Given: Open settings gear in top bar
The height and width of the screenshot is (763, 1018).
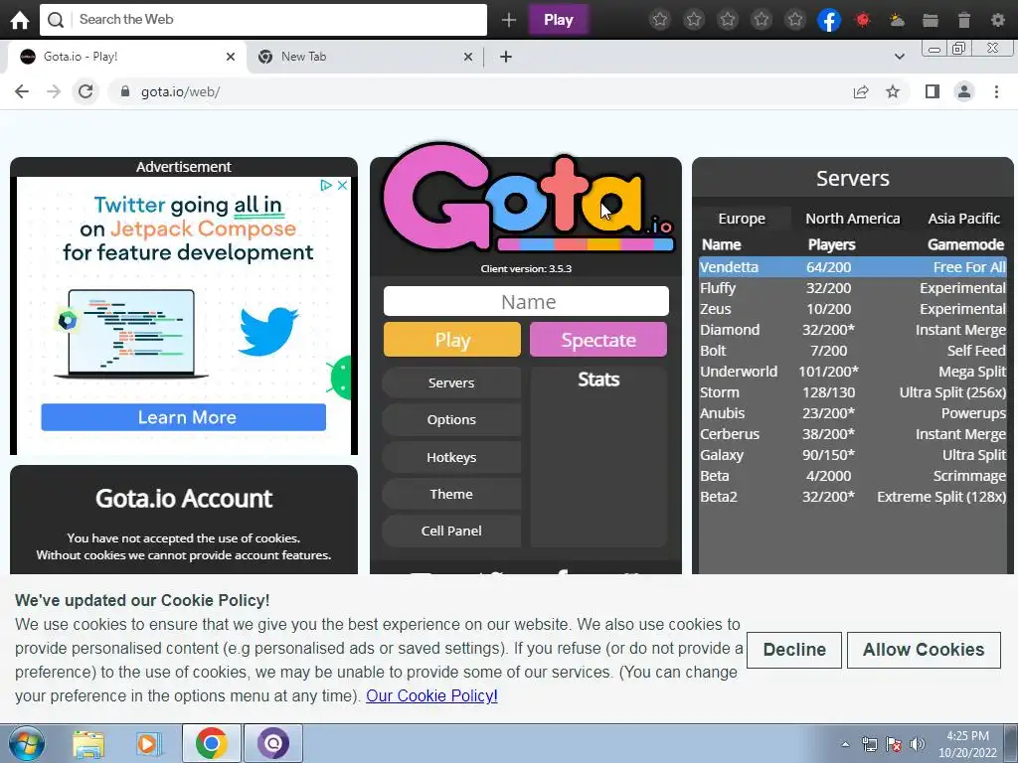Looking at the screenshot, I should 998,20.
